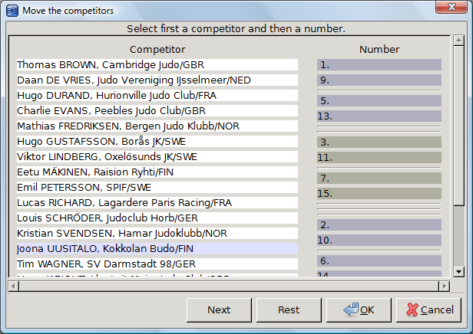Pick number slot 3.
Image resolution: width=473 pixels, height=334 pixels.
[x=379, y=142]
